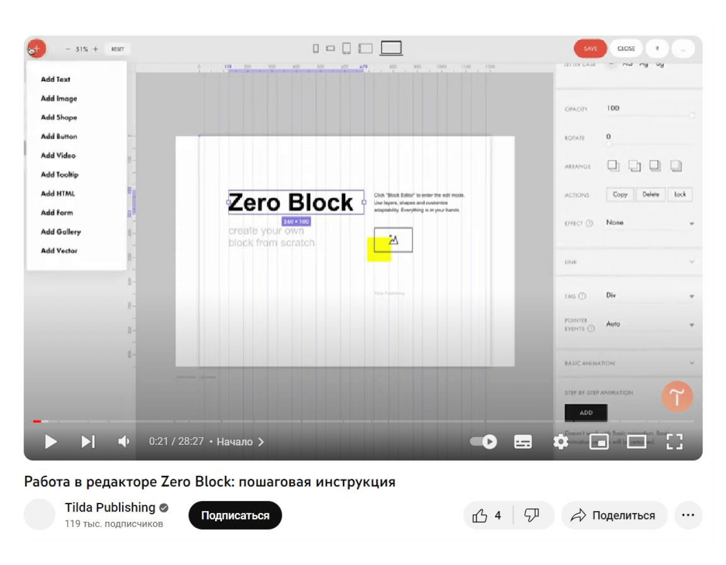The height and width of the screenshot is (565, 726).
Task: Open the question mark help button
Action: click(x=657, y=49)
